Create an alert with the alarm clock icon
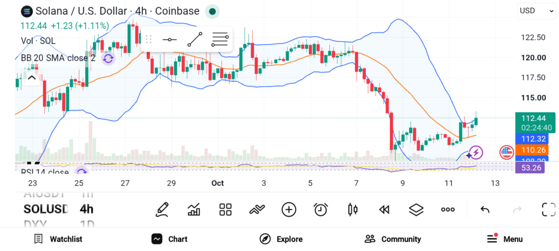The width and height of the screenshot is (559, 251). tap(320, 210)
